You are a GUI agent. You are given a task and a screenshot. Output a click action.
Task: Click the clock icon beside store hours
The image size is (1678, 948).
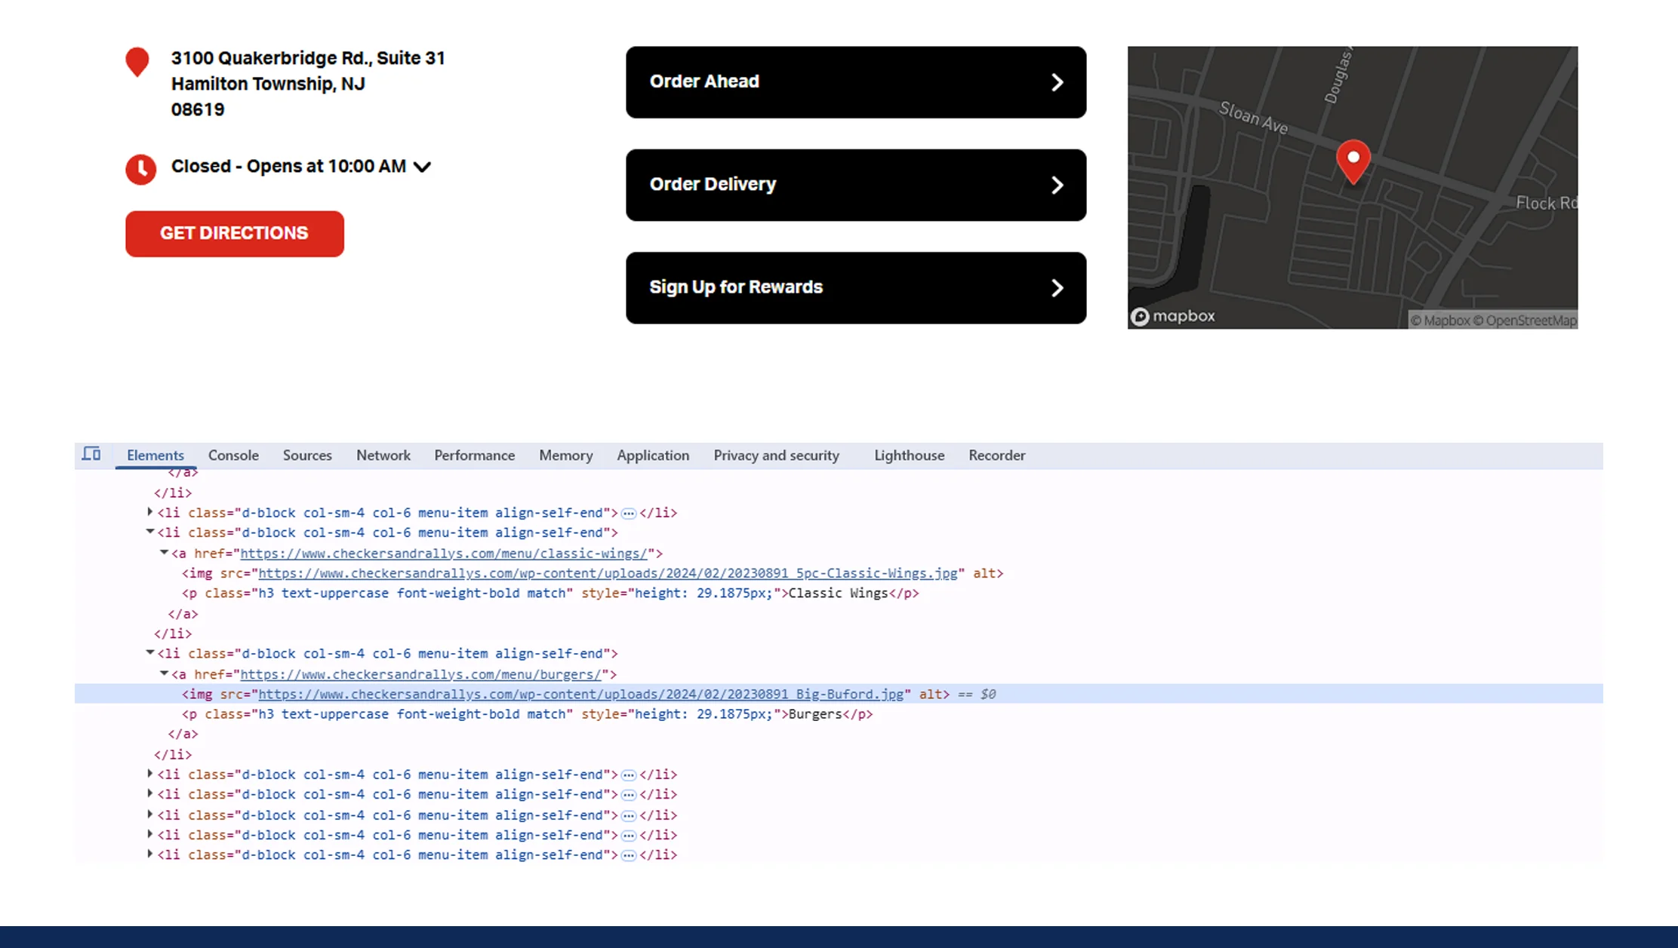140,169
